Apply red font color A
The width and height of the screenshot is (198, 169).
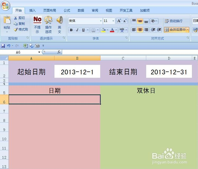[x=112, y=30]
